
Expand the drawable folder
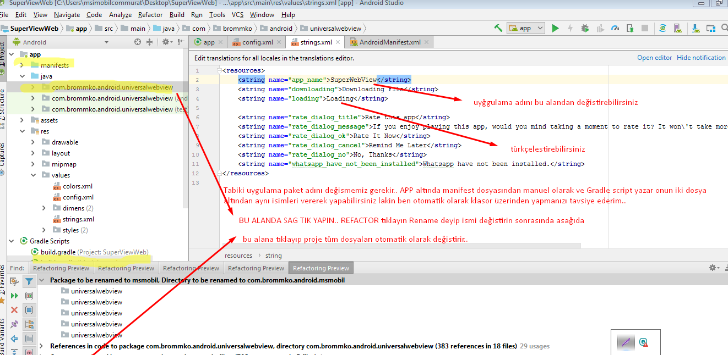tap(33, 142)
